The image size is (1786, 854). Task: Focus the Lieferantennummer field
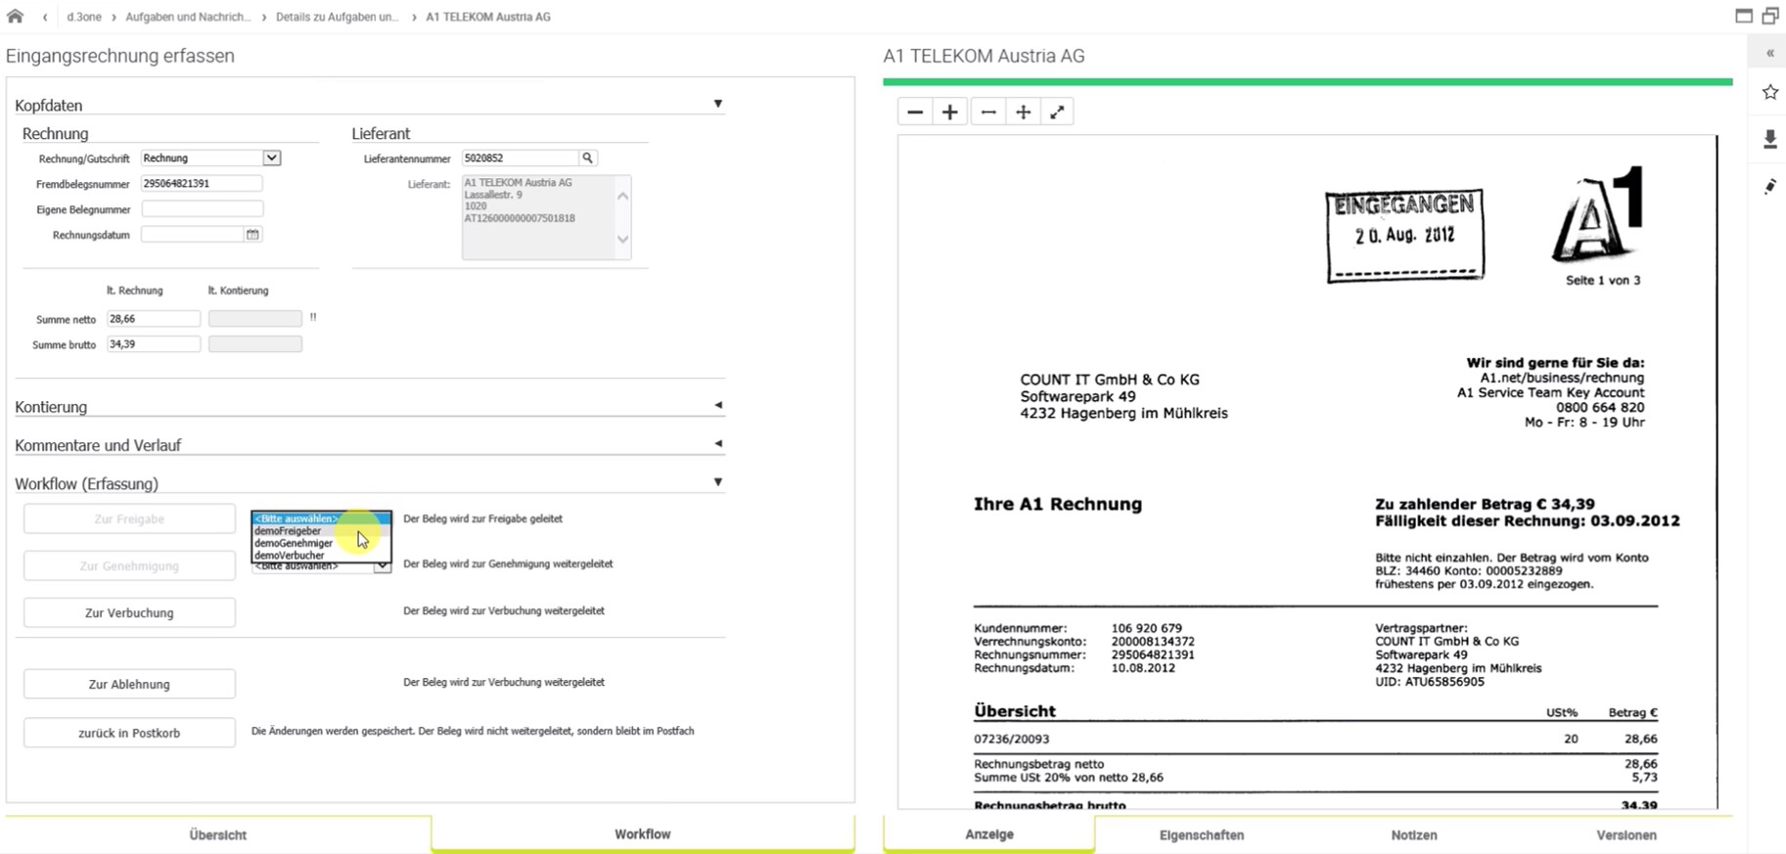[x=521, y=157]
